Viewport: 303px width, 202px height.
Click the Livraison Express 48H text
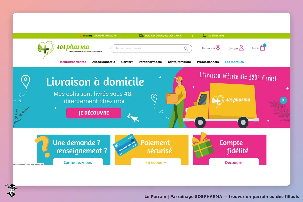[106, 36]
